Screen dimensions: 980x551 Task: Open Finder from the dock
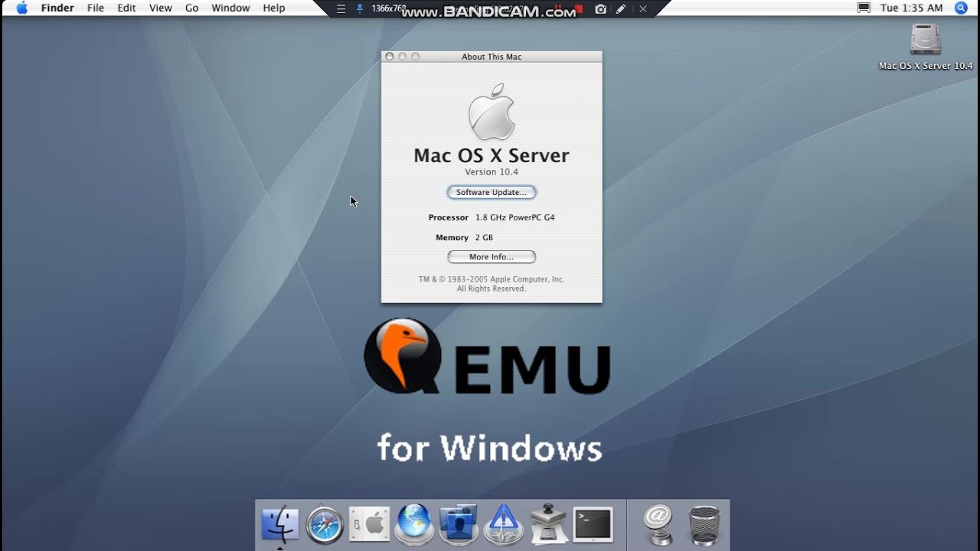point(280,525)
